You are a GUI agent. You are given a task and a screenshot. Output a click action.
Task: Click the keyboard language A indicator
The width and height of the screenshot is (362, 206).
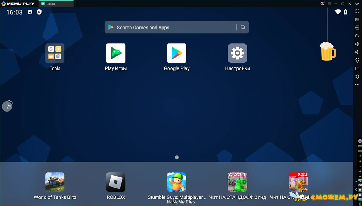point(30,12)
